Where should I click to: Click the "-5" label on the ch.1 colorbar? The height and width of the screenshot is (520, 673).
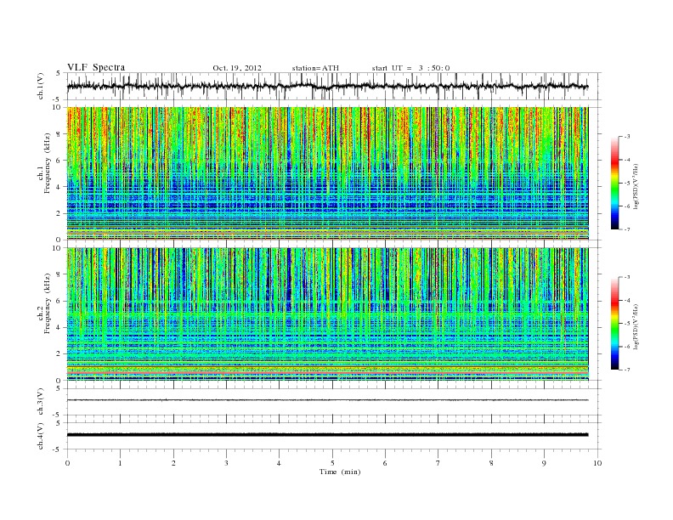(x=627, y=184)
